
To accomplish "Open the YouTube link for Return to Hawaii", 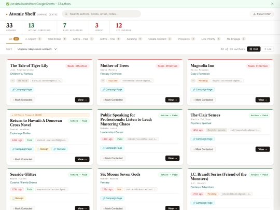I will [60, 149].
